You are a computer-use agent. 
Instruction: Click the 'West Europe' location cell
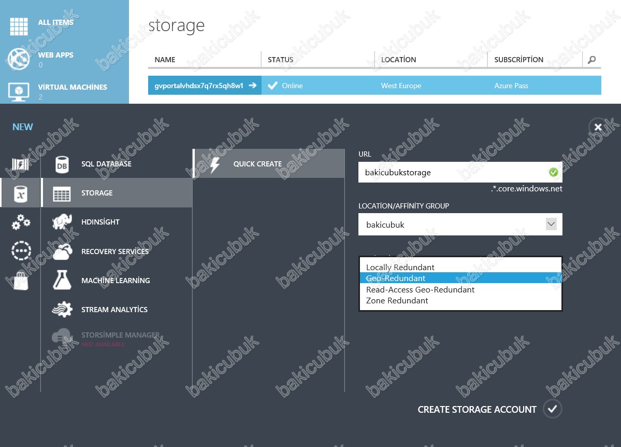tap(401, 86)
